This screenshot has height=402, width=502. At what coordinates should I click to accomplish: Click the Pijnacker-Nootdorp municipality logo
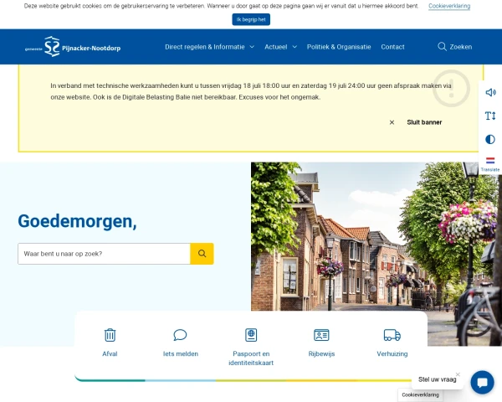click(x=73, y=47)
